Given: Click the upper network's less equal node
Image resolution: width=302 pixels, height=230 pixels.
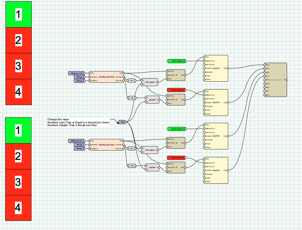Looking at the screenshot, I should click(x=150, y=82).
